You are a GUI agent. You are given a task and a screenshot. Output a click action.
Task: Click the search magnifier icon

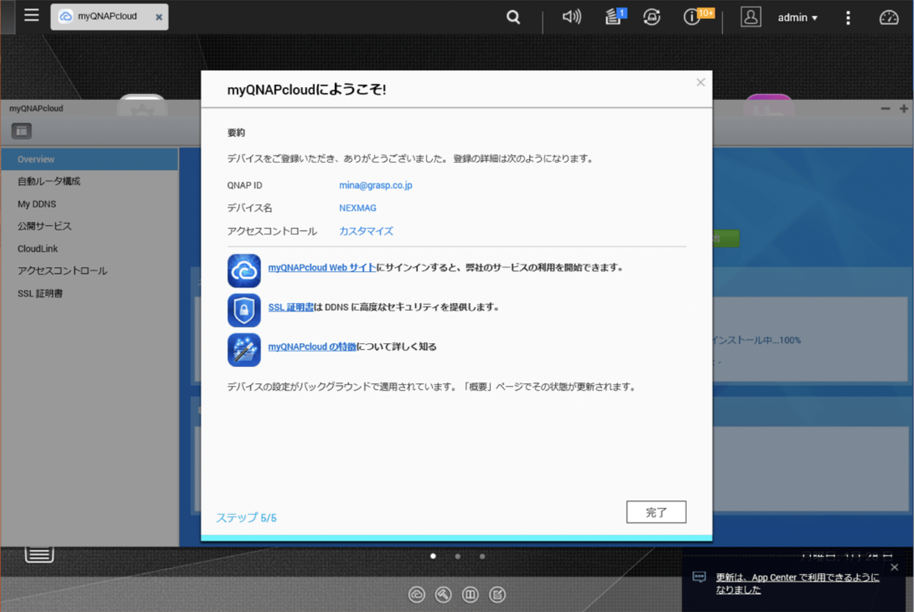pyautogui.click(x=513, y=17)
